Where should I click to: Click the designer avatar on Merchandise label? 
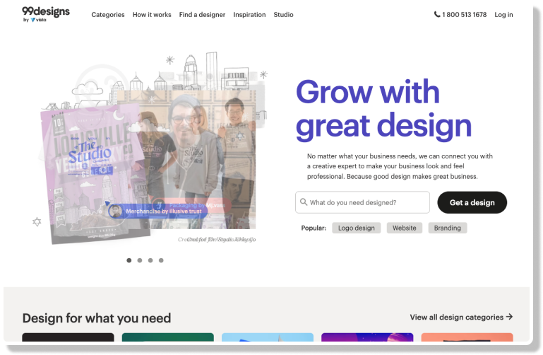(115, 211)
